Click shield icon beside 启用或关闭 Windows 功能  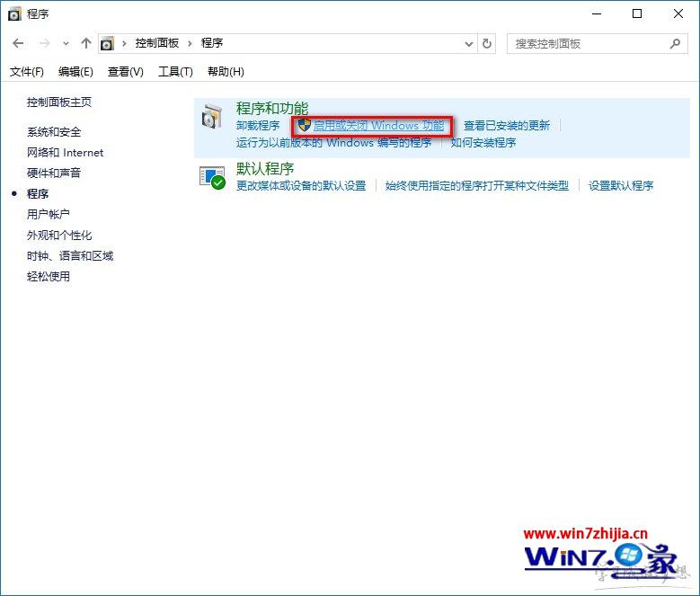(x=304, y=125)
